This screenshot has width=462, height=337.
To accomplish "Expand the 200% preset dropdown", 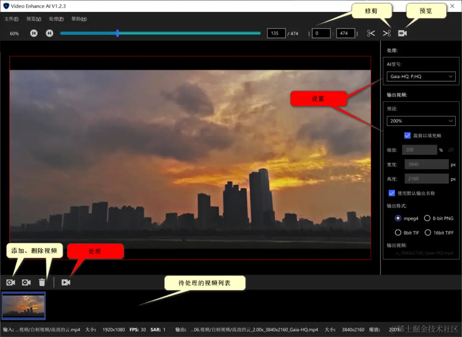I will (421, 121).
